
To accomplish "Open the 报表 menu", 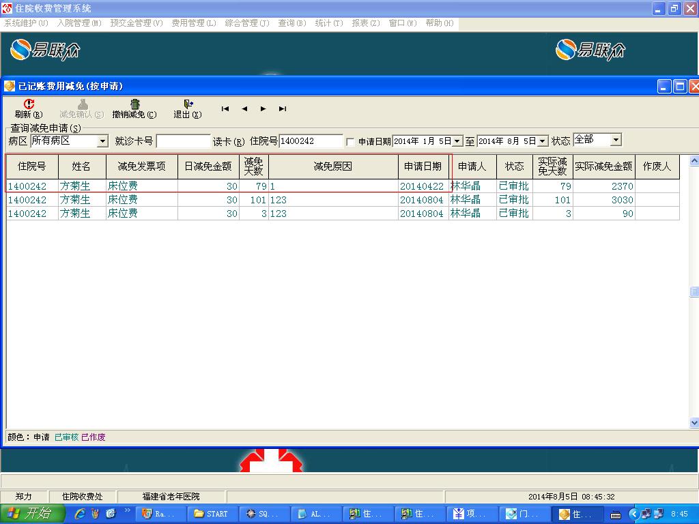I will (366, 23).
